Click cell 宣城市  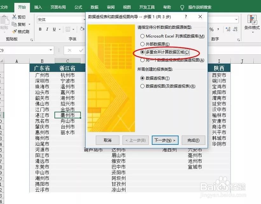coord(195,167)
